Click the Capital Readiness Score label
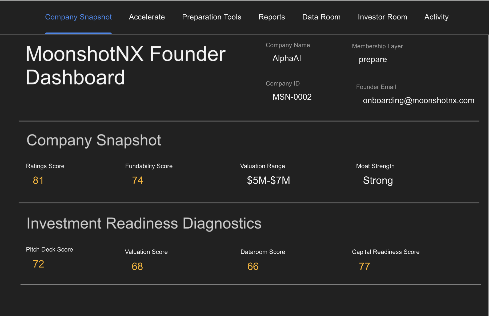 click(x=386, y=252)
